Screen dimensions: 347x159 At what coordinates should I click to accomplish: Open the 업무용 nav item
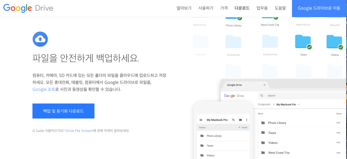coord(262,8)
